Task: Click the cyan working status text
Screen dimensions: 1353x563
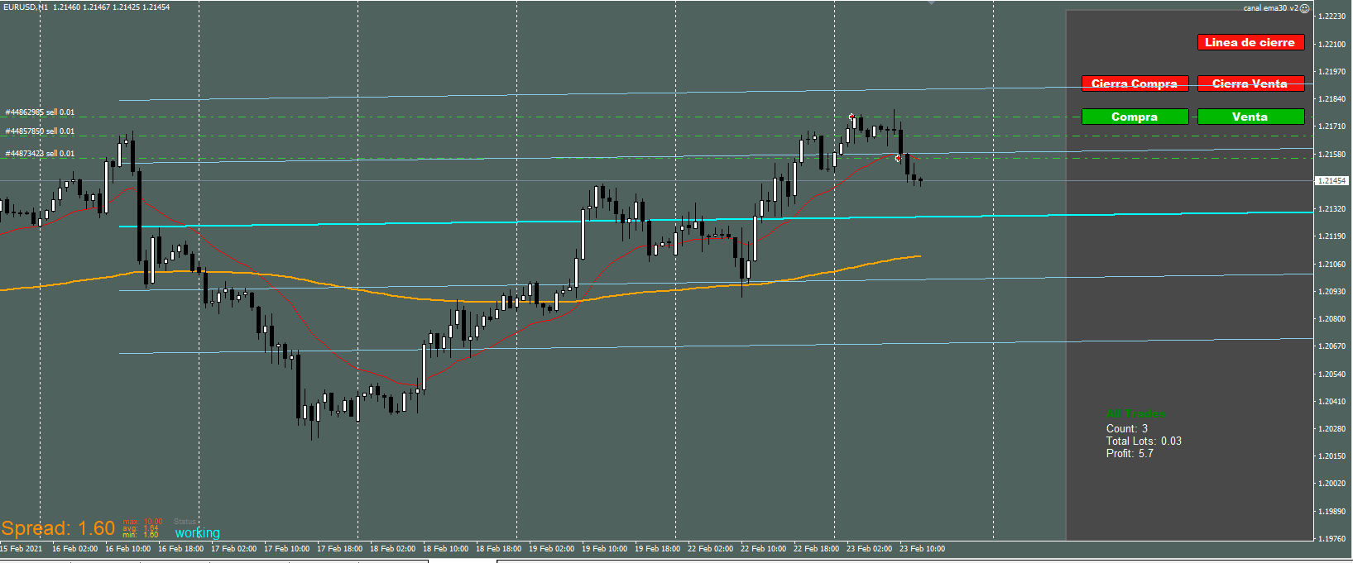Action: (198, 533)
